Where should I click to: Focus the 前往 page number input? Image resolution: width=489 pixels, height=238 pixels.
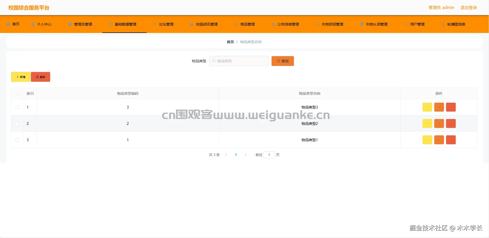(x=269, y=155)
